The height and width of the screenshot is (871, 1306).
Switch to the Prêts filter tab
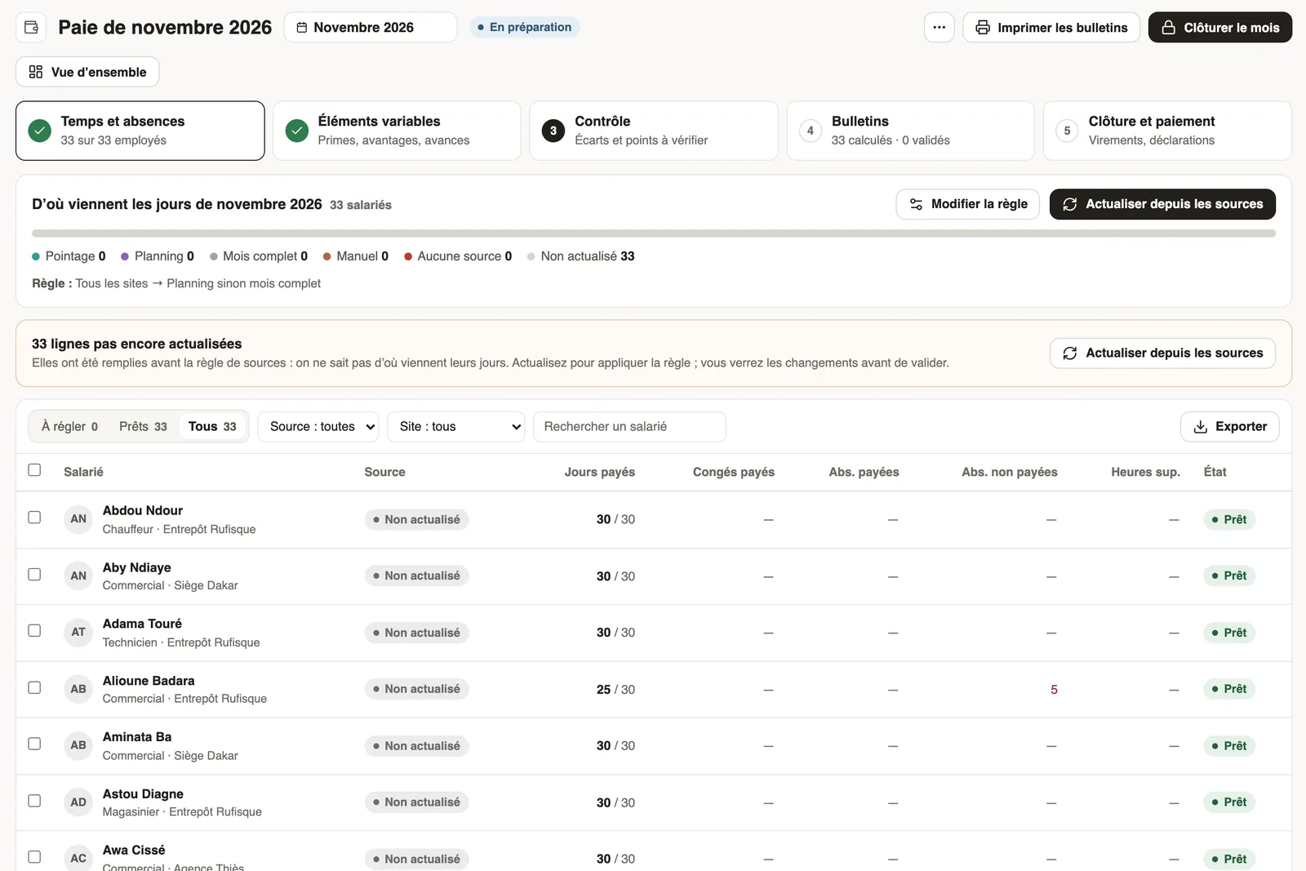(144, 427)
